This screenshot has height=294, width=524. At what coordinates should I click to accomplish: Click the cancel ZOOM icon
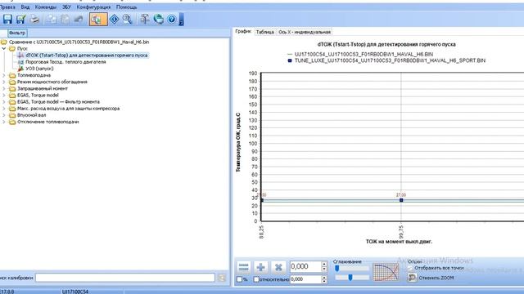click(x=412, y=278)
